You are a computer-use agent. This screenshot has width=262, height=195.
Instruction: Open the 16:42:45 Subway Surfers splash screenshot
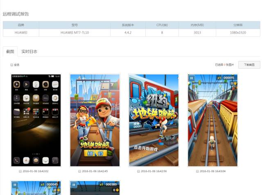95,120
